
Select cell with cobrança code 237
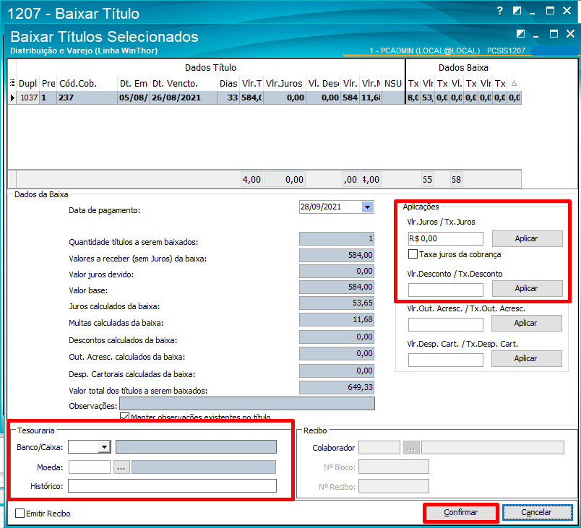pos(87,98)
